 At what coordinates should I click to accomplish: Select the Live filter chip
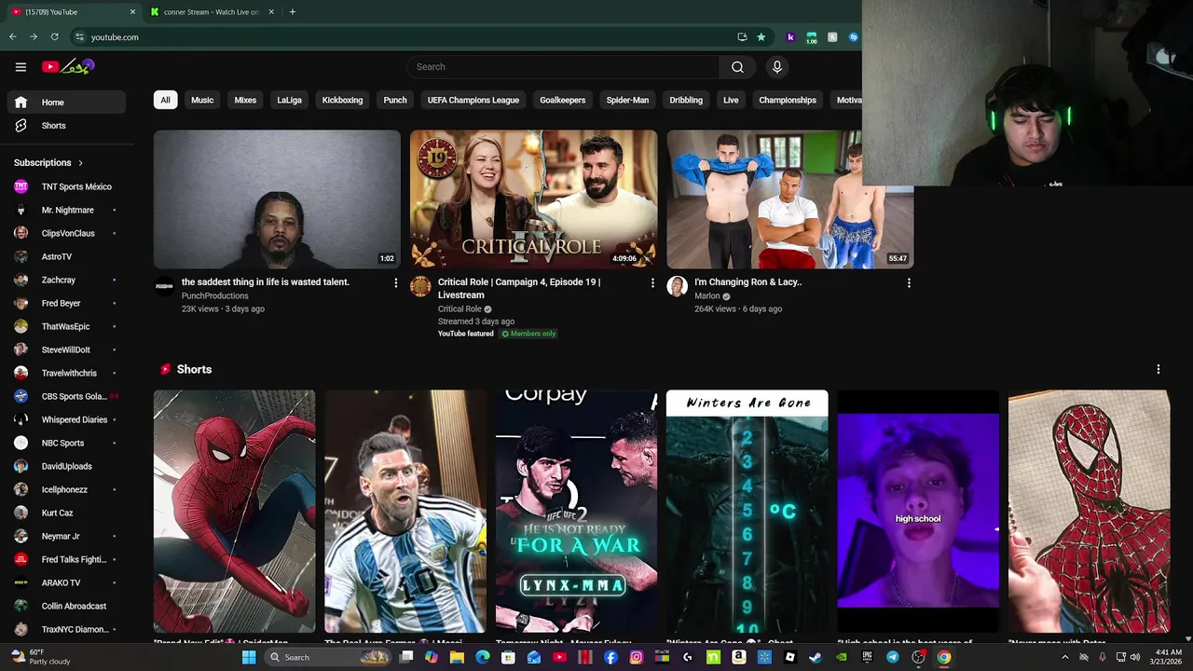click(731, 100)
